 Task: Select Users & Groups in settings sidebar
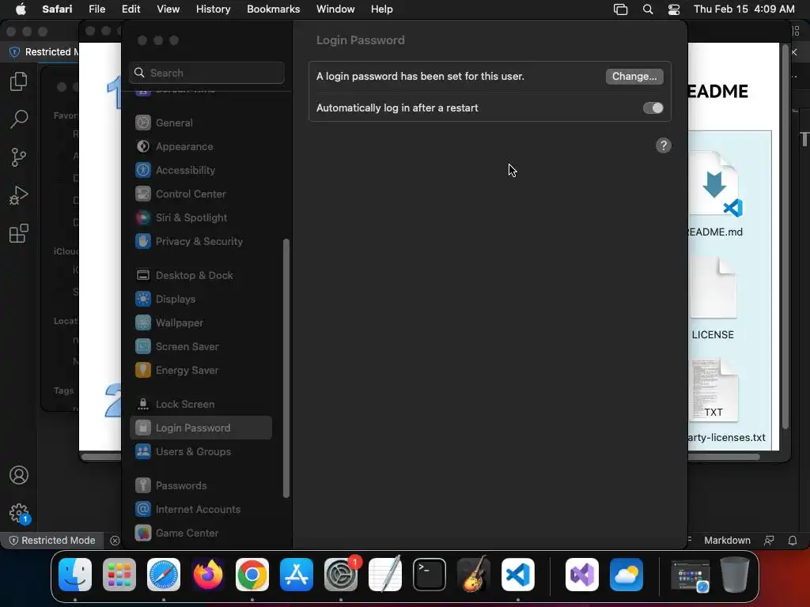pos(200,451)
